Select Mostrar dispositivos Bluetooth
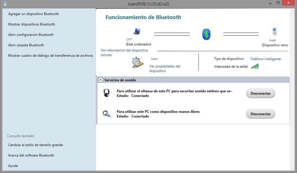Viewport: 297px width, 173px height. 32,24
